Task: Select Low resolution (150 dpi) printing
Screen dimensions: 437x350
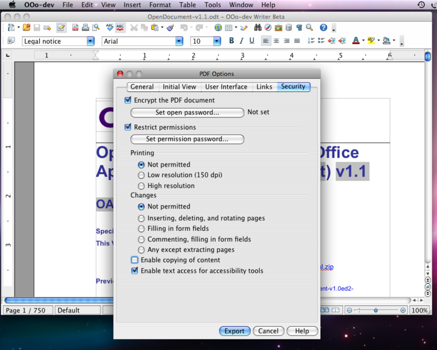Action: (x=141, y=175)
